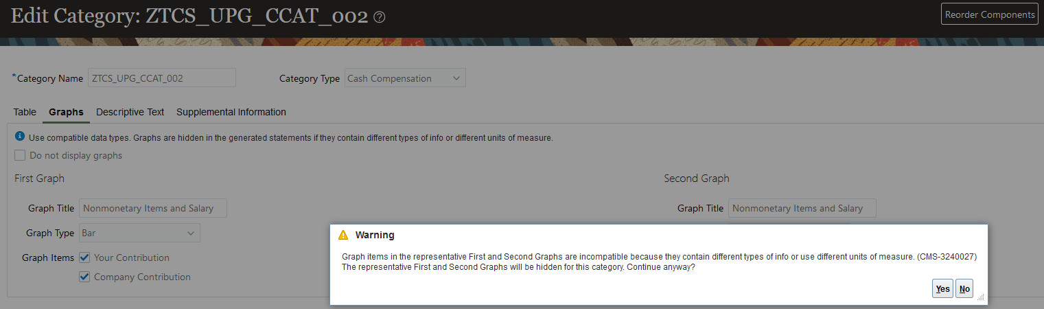Dismiss the warning by clicking No
Image resolution: width=1044 pixels, height=309 pixels.
[964, 289]
